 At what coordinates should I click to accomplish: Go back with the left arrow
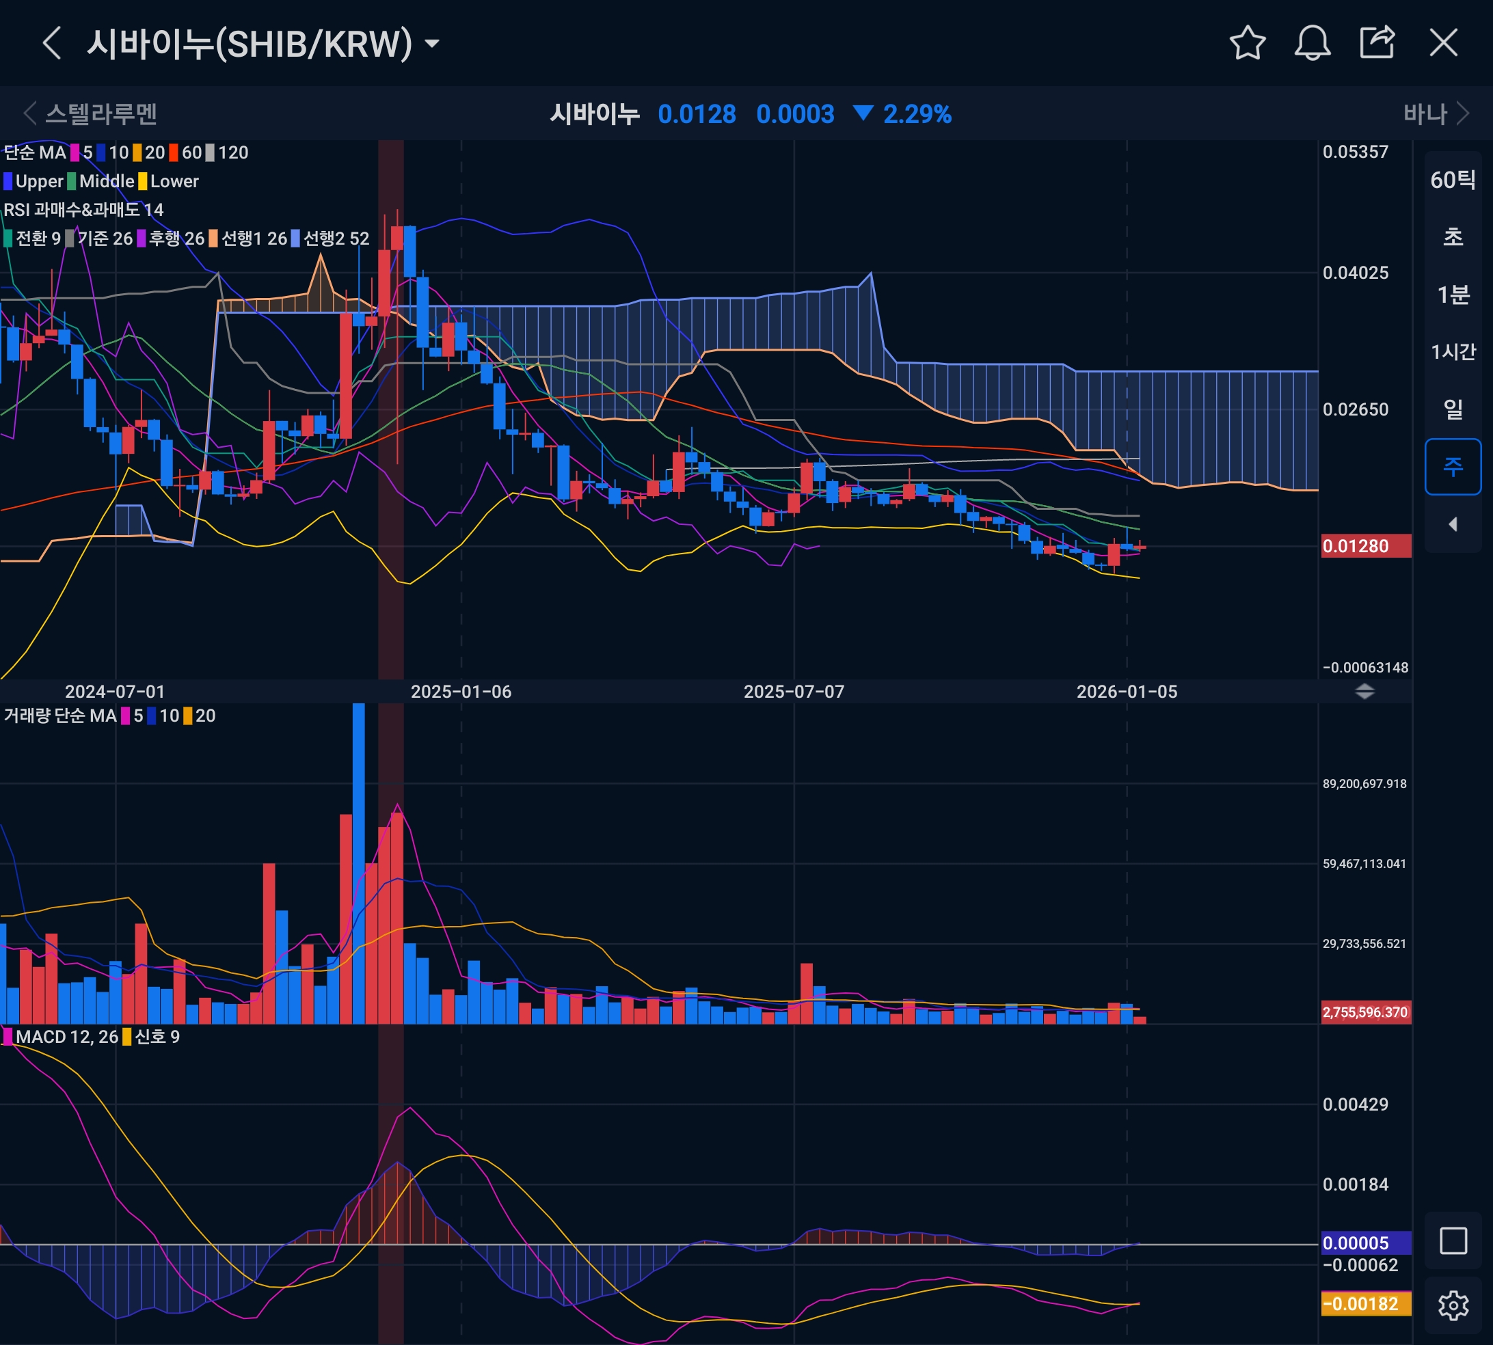(52, 43)
